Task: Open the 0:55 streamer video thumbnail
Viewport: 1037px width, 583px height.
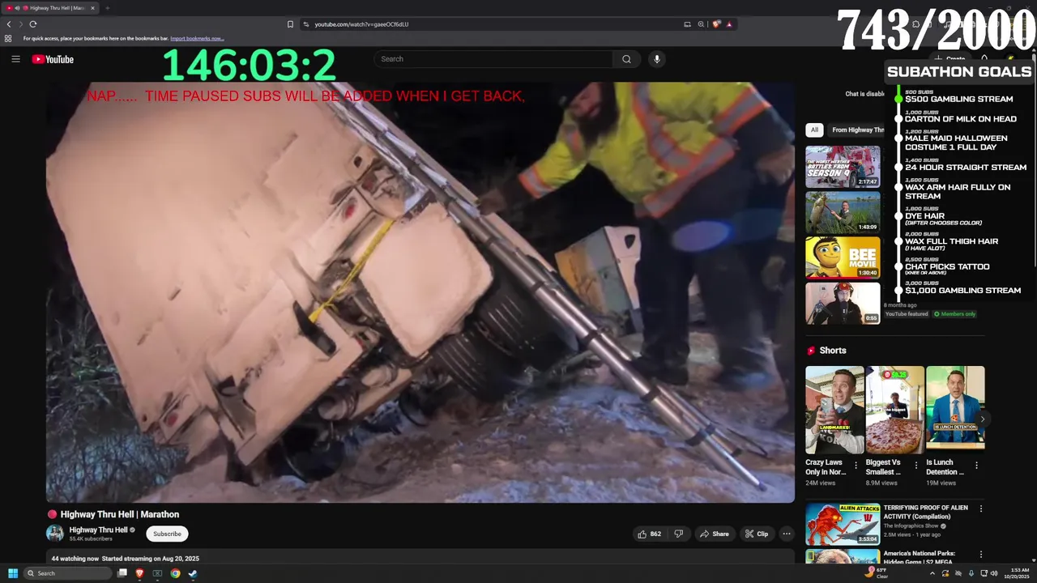Action: [x=843, y=303]
